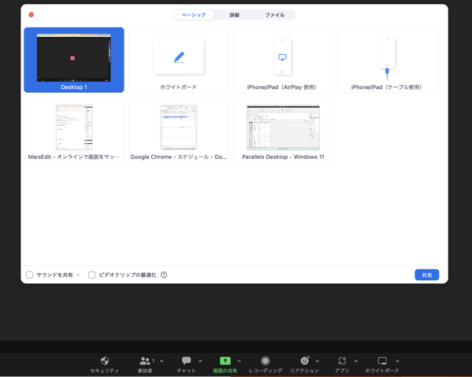Switch to the 詳細 (Advanced) tab

[234, 15]
